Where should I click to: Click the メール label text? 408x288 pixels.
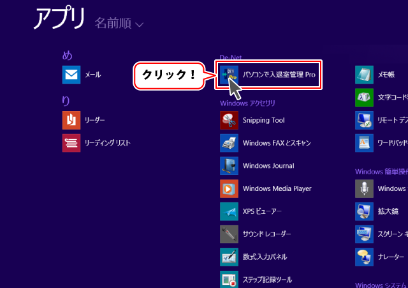(93, 75)
